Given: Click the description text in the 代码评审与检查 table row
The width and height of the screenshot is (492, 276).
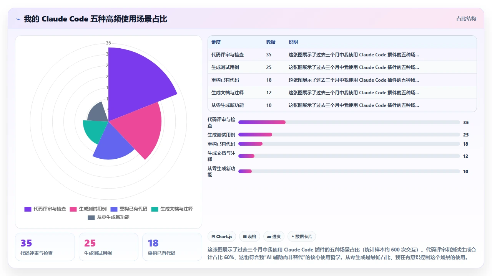Looking at the screenshot, I should click(x=354, y=55).
